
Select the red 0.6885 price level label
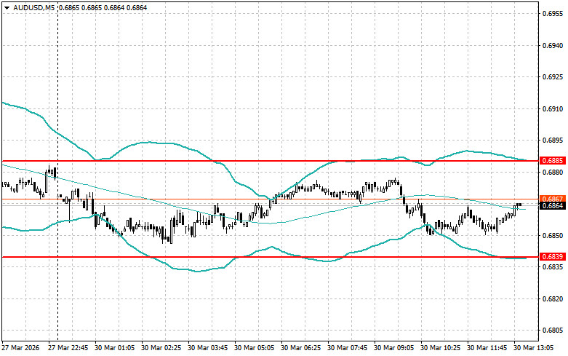[x=553, y=160]
